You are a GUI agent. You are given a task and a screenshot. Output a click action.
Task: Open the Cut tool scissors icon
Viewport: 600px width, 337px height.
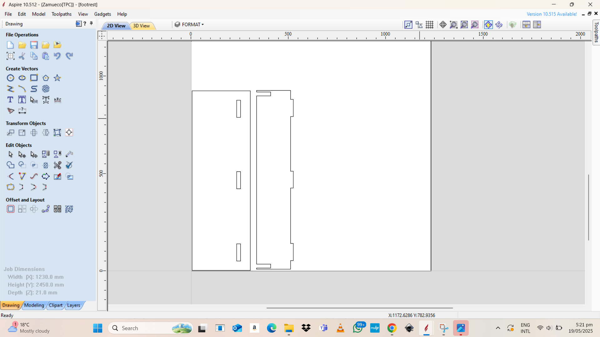click(x=22, y=56)
